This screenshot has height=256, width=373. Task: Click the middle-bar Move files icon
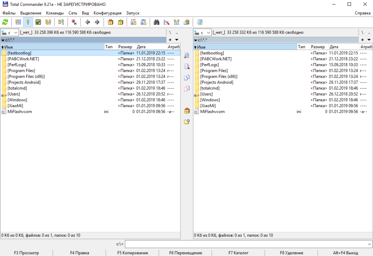coord(187,89)
